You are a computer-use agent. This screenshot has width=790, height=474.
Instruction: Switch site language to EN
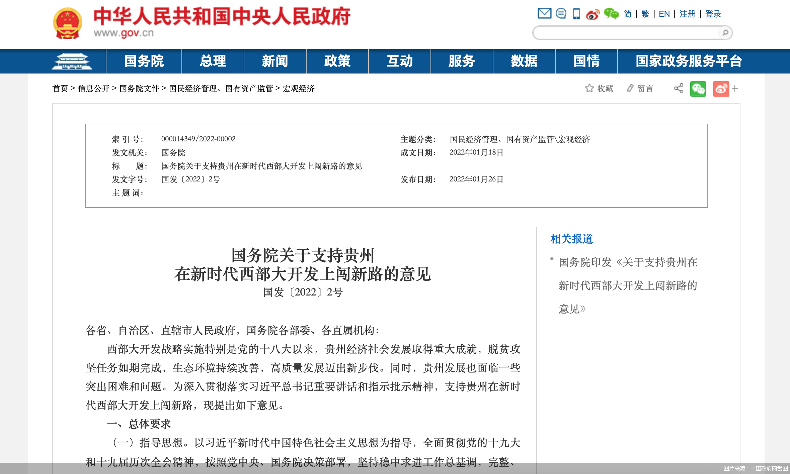click(x=664, y=14)
